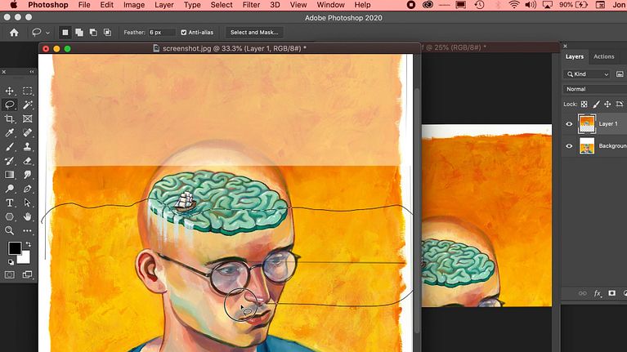This screenshot has height=352, width=627.
Task: Hide Layer 1 using eye icon
Action: click(x=569, y=124)
